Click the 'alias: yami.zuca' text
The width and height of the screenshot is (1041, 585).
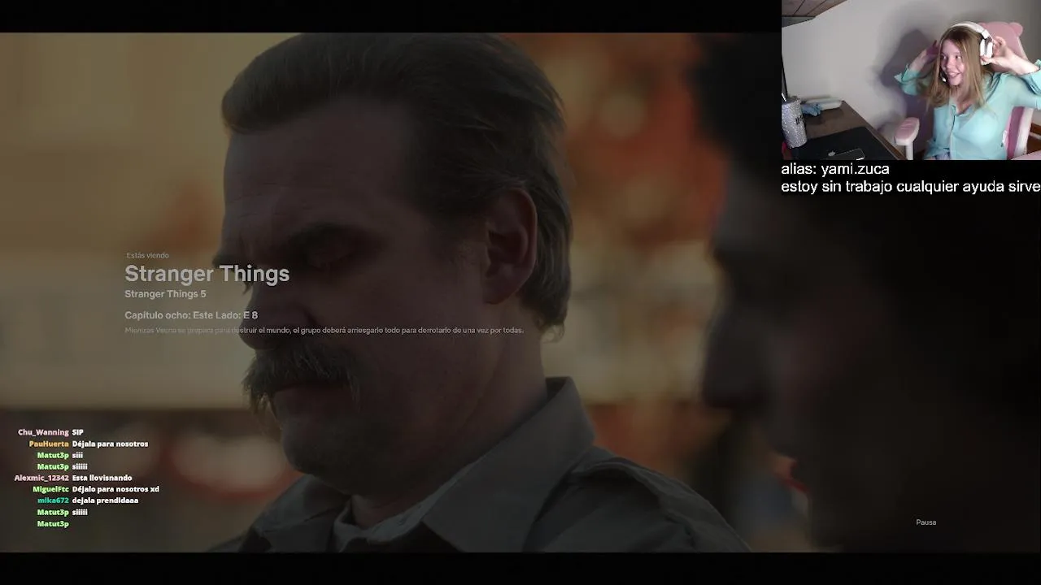[x=835, y=169]
